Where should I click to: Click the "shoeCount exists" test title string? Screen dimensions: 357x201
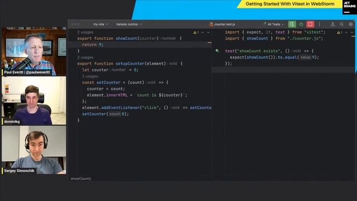coord(258,51)
